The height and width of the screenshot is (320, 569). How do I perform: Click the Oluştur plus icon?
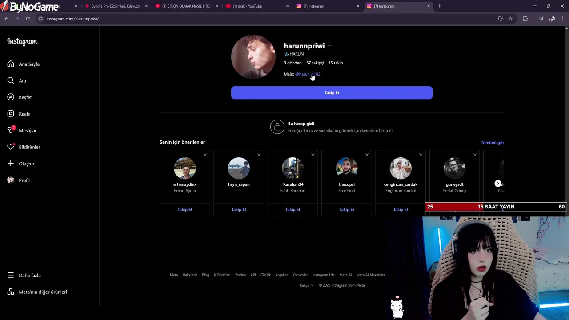click(x=11, y=164)
